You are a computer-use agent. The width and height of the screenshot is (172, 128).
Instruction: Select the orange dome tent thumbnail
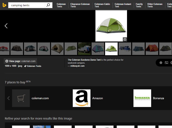point(152,49)
